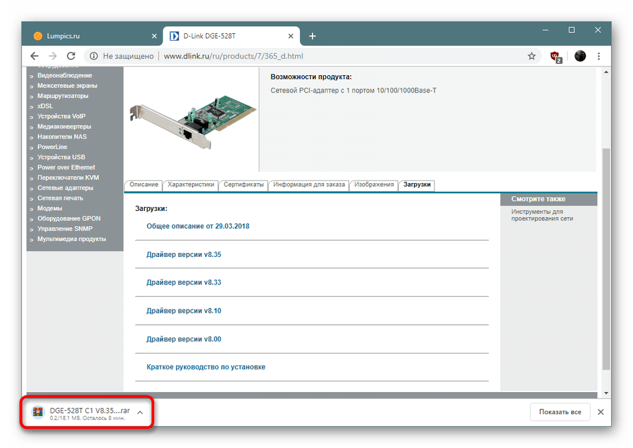This screenshot has height=448, width=633.
Task: Open Краткое руководство по установке
Action: (206, 367)
